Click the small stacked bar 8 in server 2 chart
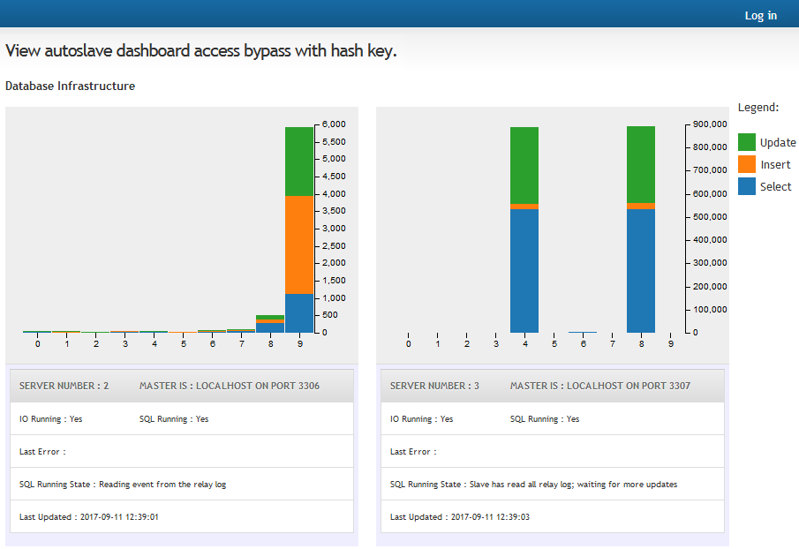Image resolution: width=799 pixels, height=549 pixels. click(x=270, y=324)
